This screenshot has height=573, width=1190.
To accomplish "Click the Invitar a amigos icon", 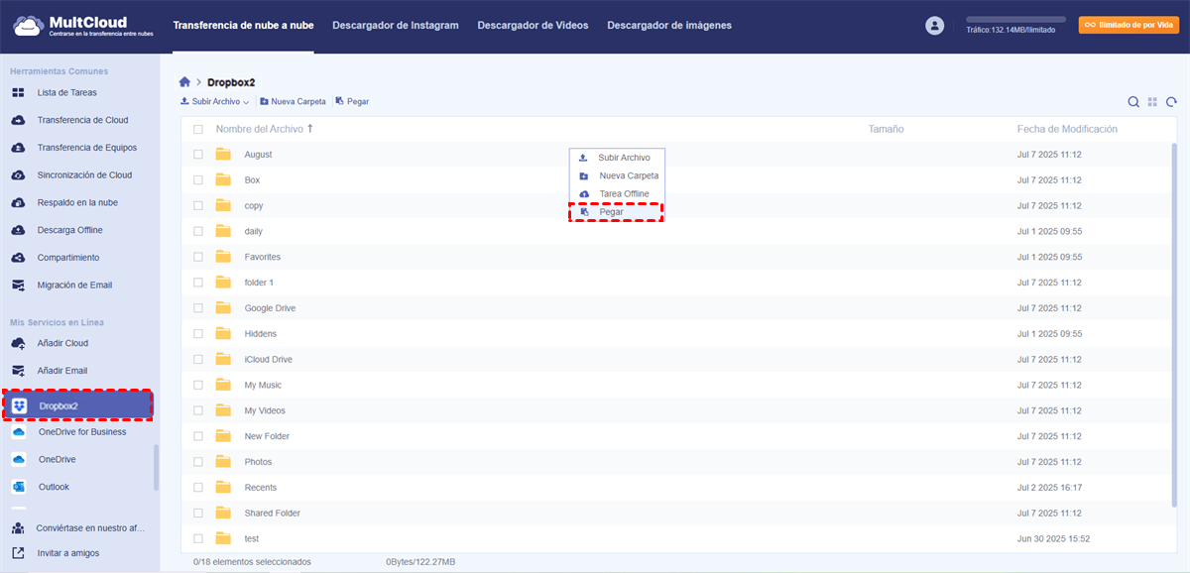I will click(18, 553).
